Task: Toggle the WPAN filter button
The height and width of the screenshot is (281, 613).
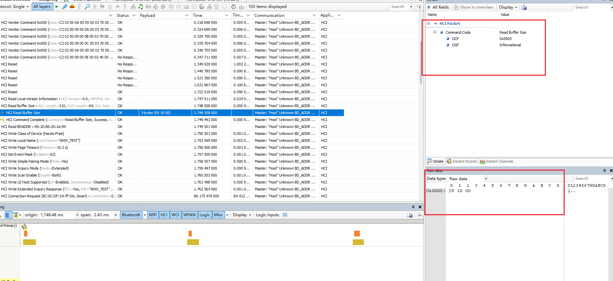Action: (190, 215)
